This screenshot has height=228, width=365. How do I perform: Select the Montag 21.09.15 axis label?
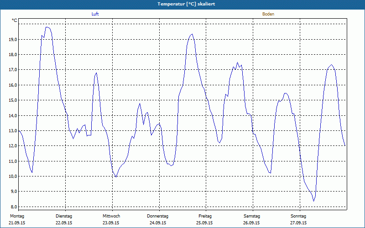[x=17, y=219]
